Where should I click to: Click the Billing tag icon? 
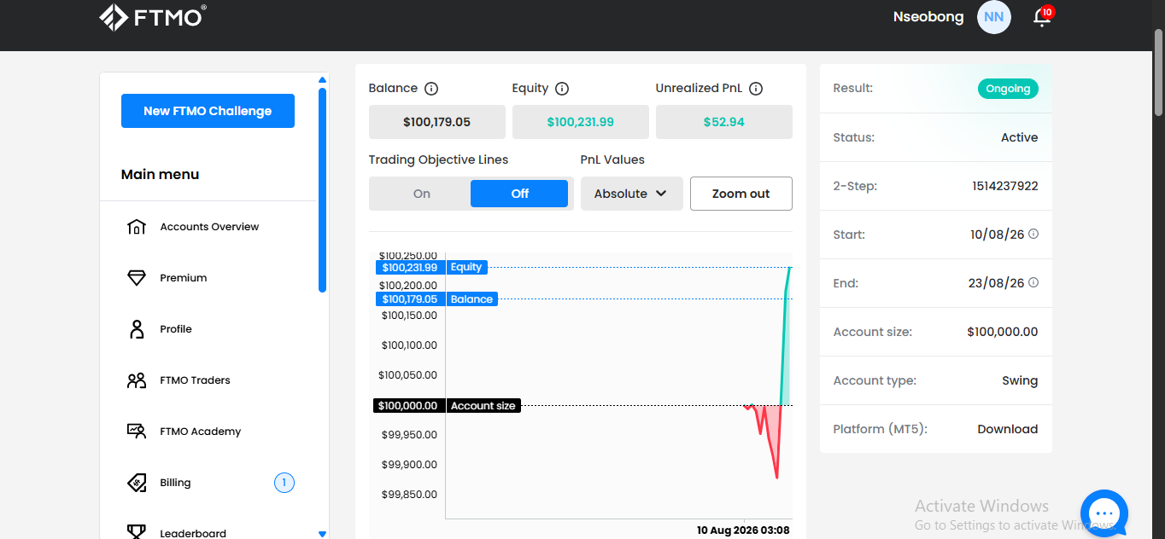[x=137, y=483]
